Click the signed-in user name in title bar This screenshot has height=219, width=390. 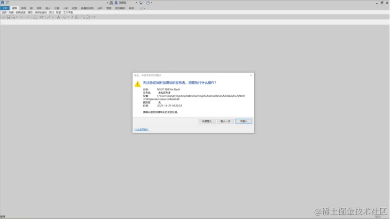(x=122, y=3)
